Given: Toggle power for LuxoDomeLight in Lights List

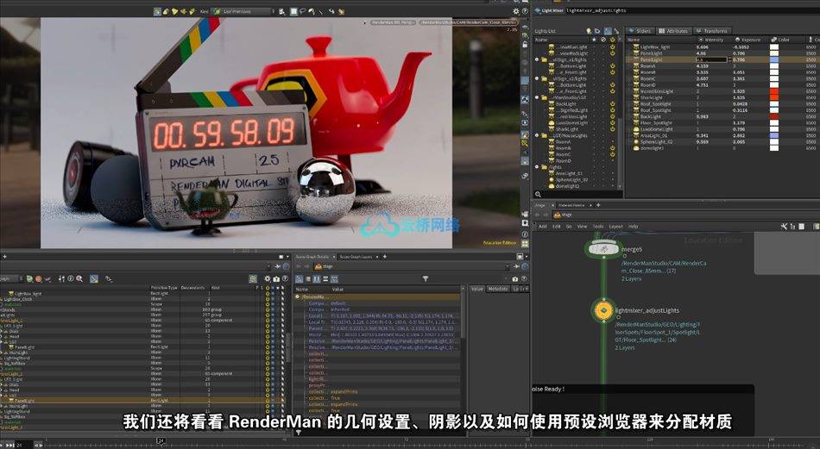Looking at the screenshot, I should pos(612,122).
